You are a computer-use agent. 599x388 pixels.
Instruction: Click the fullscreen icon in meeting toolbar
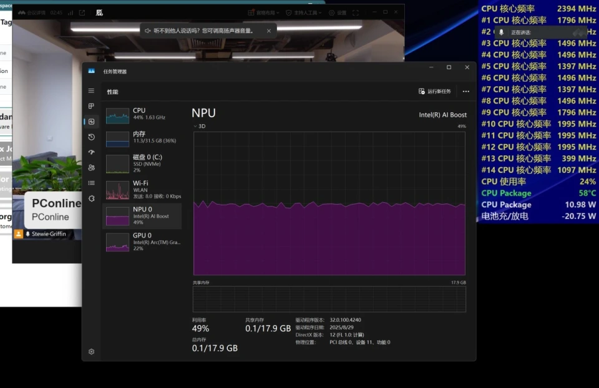(x=356, y=12)
